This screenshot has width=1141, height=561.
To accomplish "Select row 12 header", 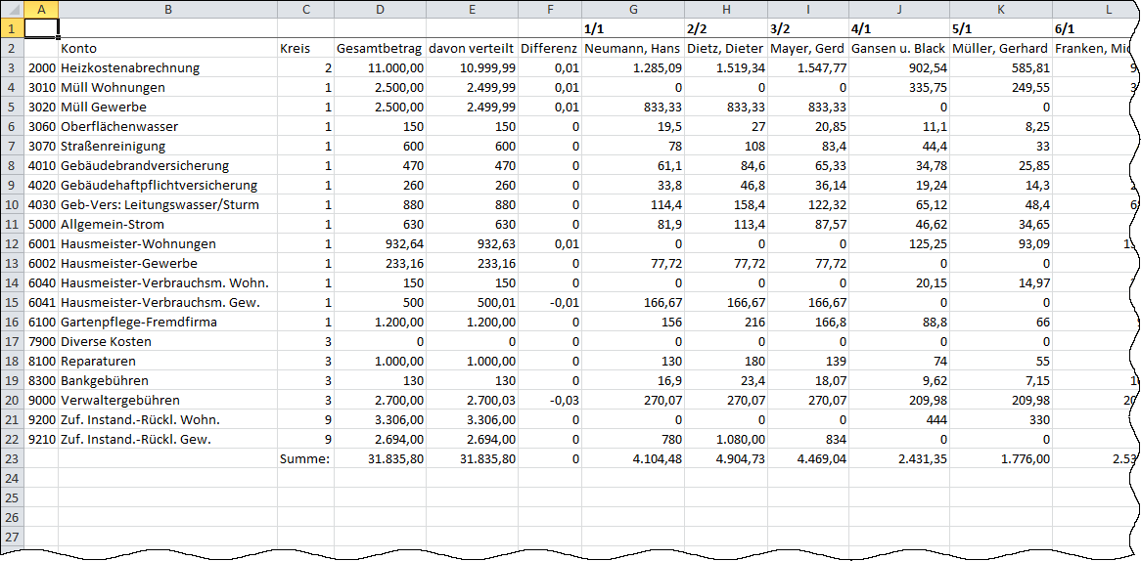I will (x=12, y=243).
